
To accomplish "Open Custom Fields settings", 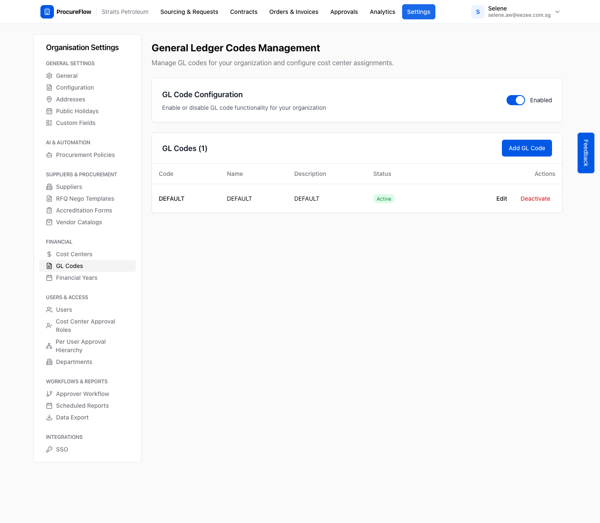I will [x=88, y=123].
